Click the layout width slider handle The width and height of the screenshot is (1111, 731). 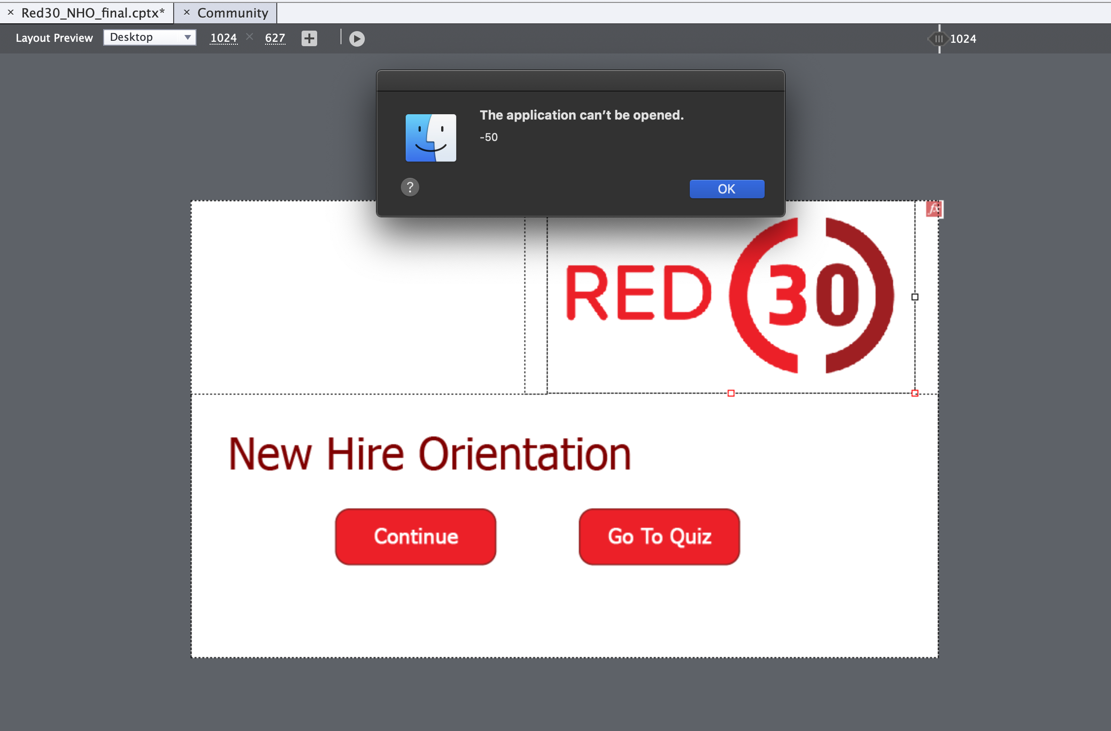click(939, 39)
